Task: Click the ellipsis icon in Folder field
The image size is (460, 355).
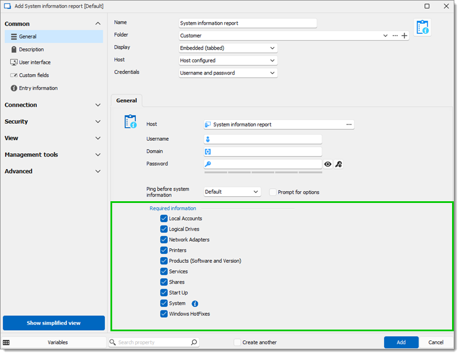Action: tap(395, 36)
